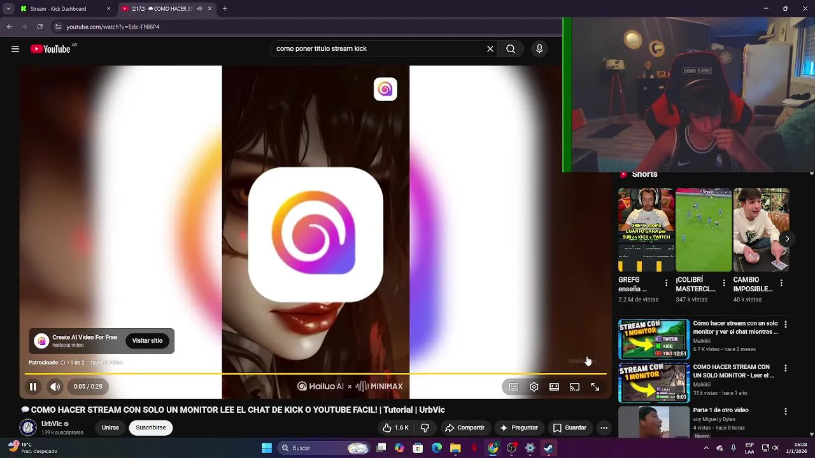Close the YouTube browser tab
Viewport: 815px width, 458px height.
click(209, 9)
